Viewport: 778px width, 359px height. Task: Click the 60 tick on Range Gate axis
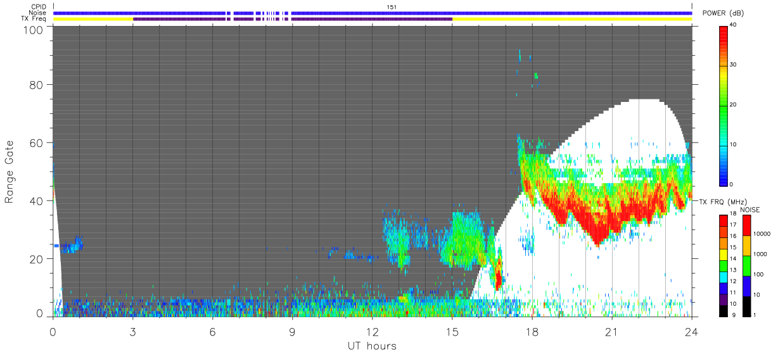tap(37, 142)
